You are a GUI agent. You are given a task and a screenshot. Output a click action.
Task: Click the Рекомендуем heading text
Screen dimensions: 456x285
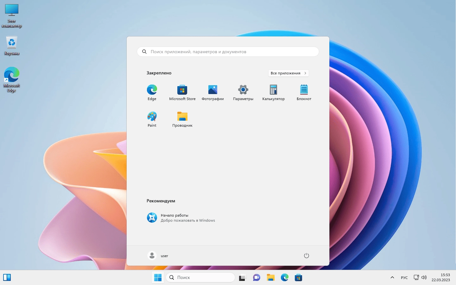pyautogui.click(x=161, y=201)
